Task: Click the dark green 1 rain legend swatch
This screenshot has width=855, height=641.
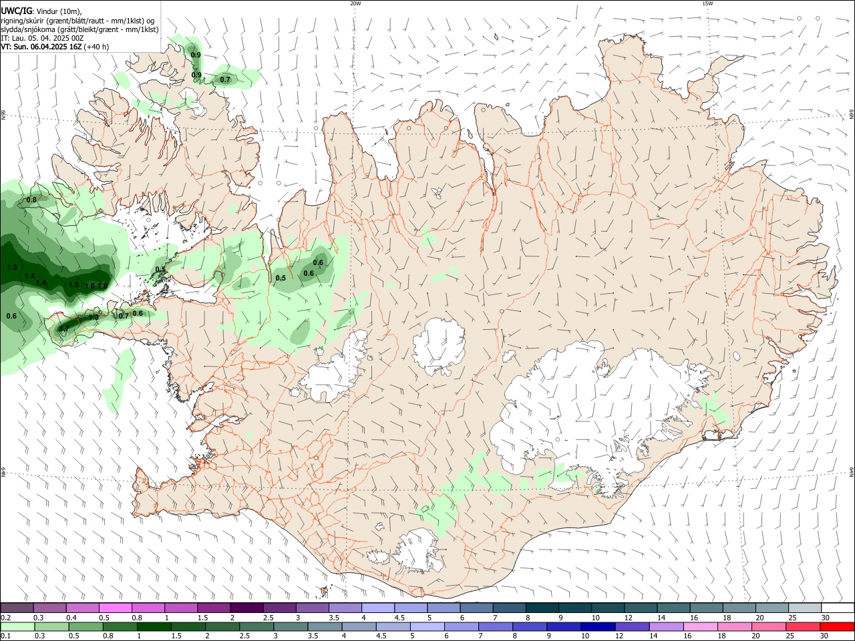Action: [x=154, y=626]
